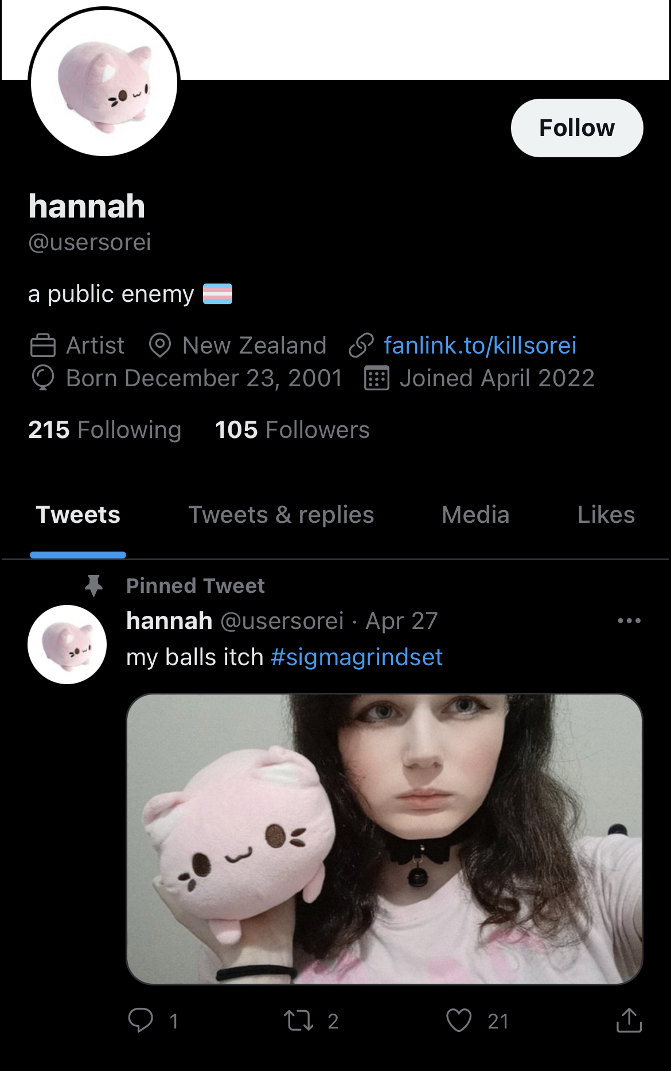Click the location pin icon by New Zealand

click(x=160, y=345)
